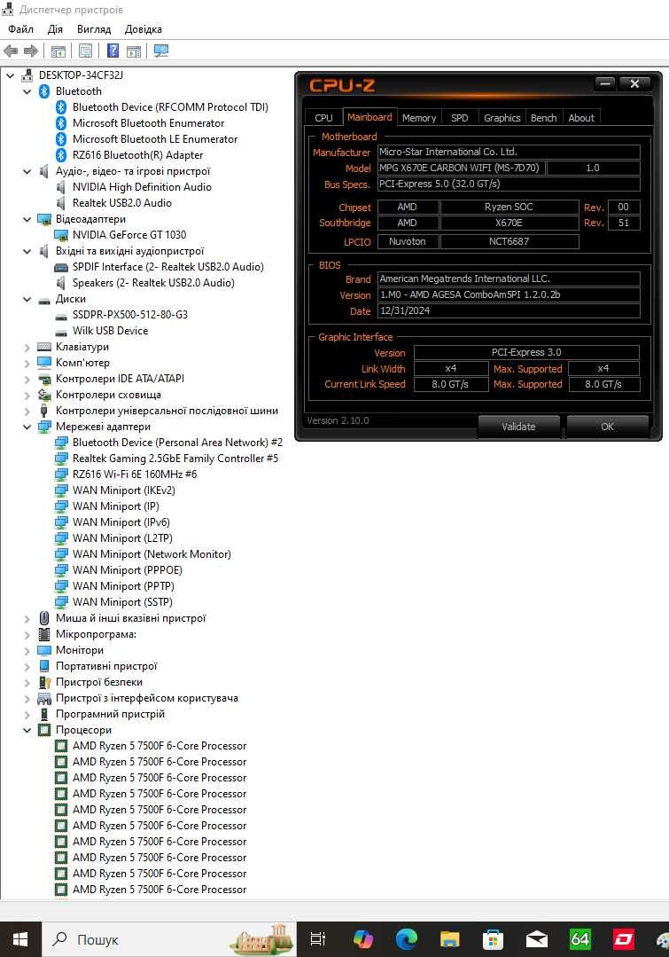Expand the Клавіатури category
The image size is (669, 957).
[27, 348]
